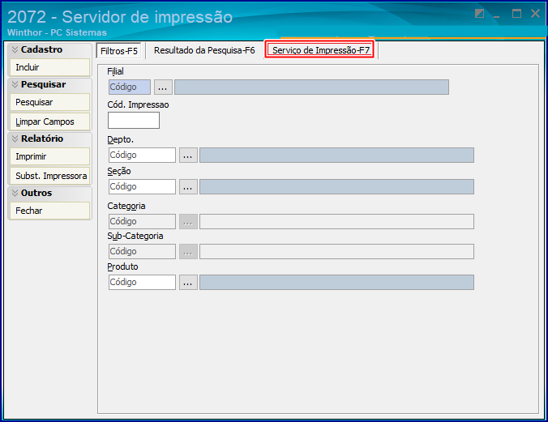The height and width of the screenshot is (422, 548).
Task: Collapse the Cadastro section chevron
Action: pos(15,49)
